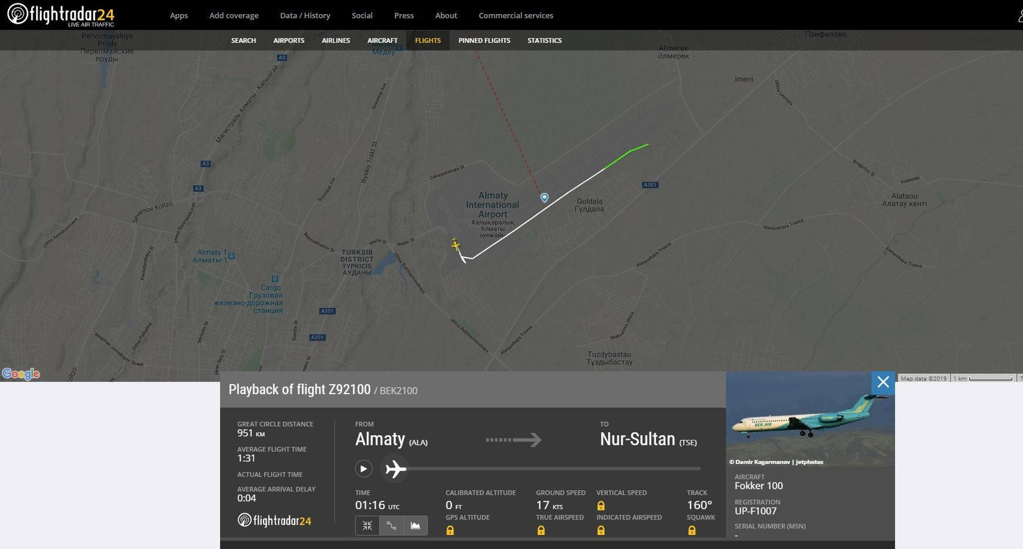Click the UP-F1007 registration
The image size is (1023, 549).
point(756,511)
